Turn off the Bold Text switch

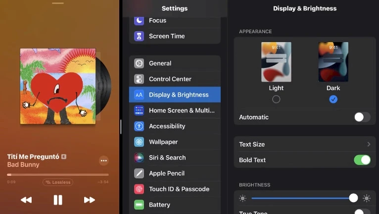362,160
